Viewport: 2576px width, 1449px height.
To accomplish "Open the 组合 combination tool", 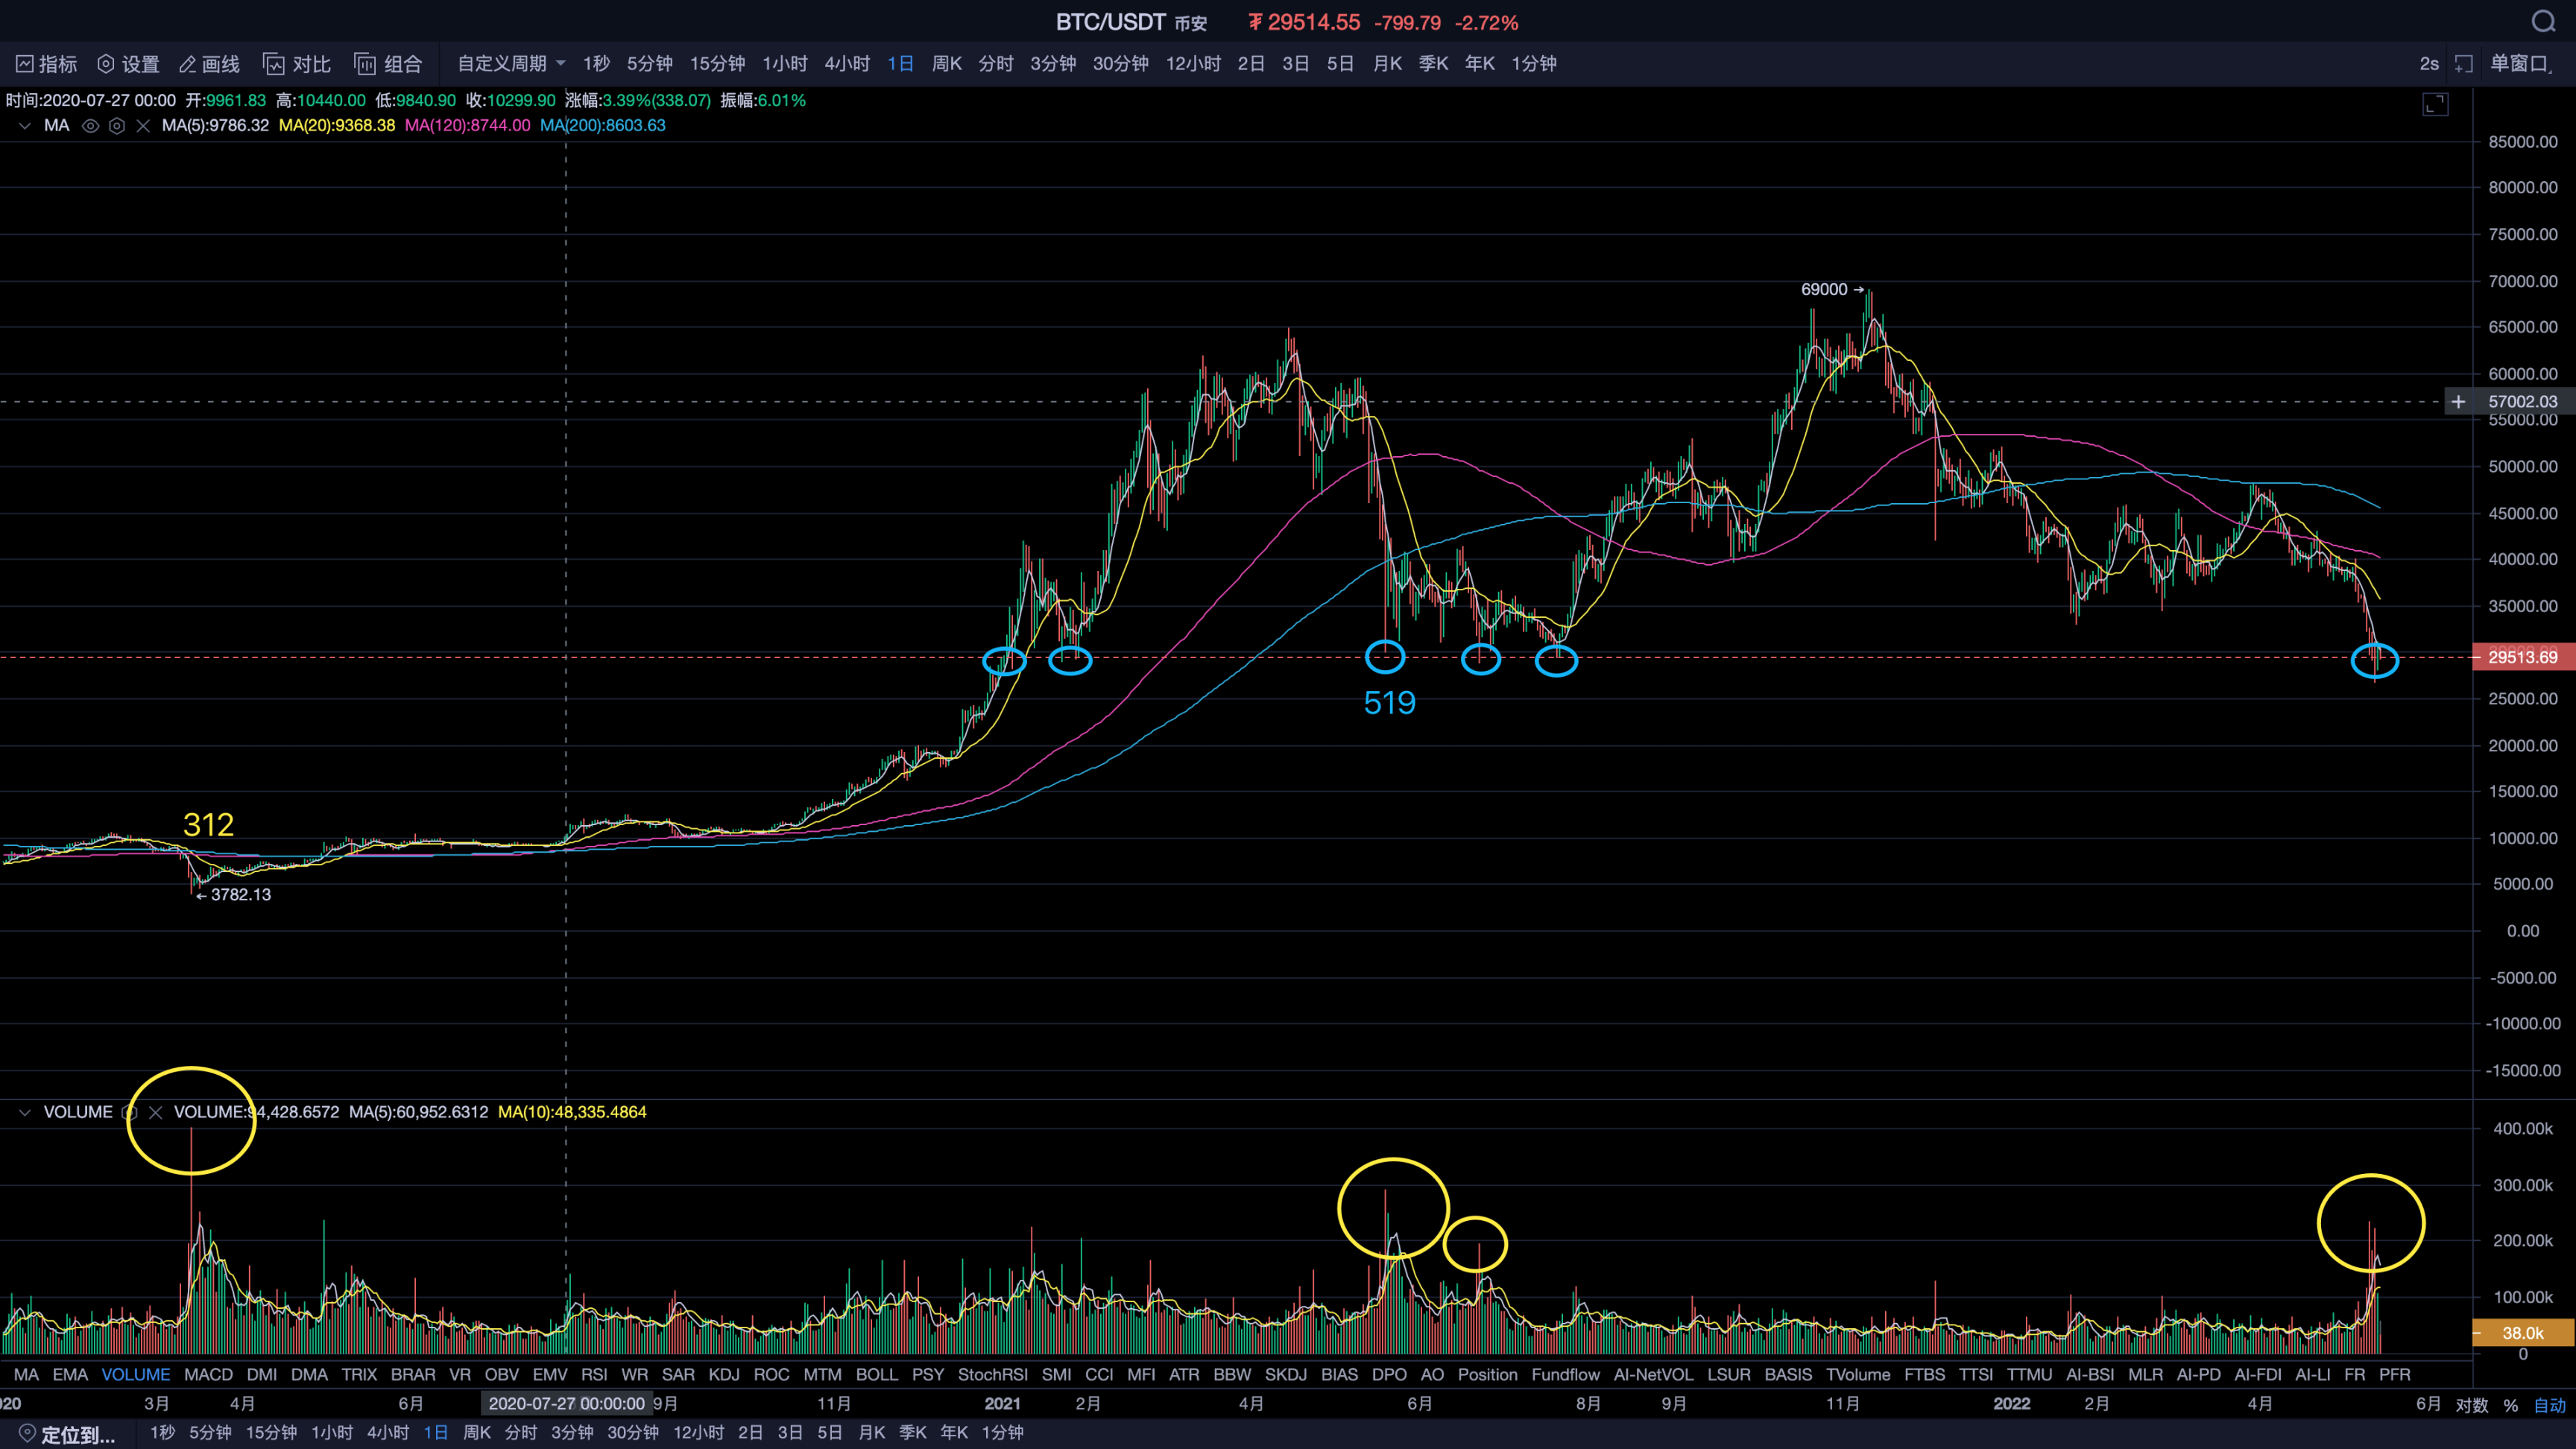I will click(x=388, y=64).
